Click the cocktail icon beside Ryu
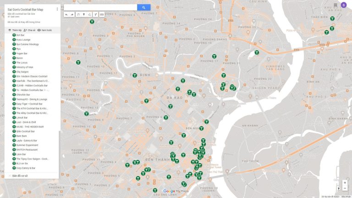Viewport: 352px width, 198px height. coord(14,49)
